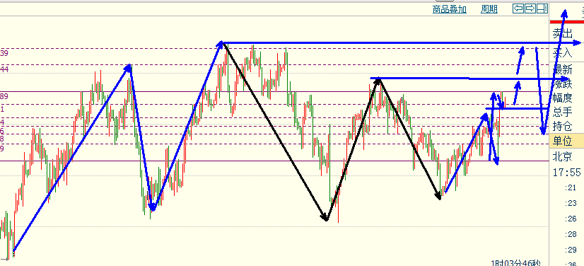
Task: Select the 买入 row in quote panel
Action: tap(566, 52)
